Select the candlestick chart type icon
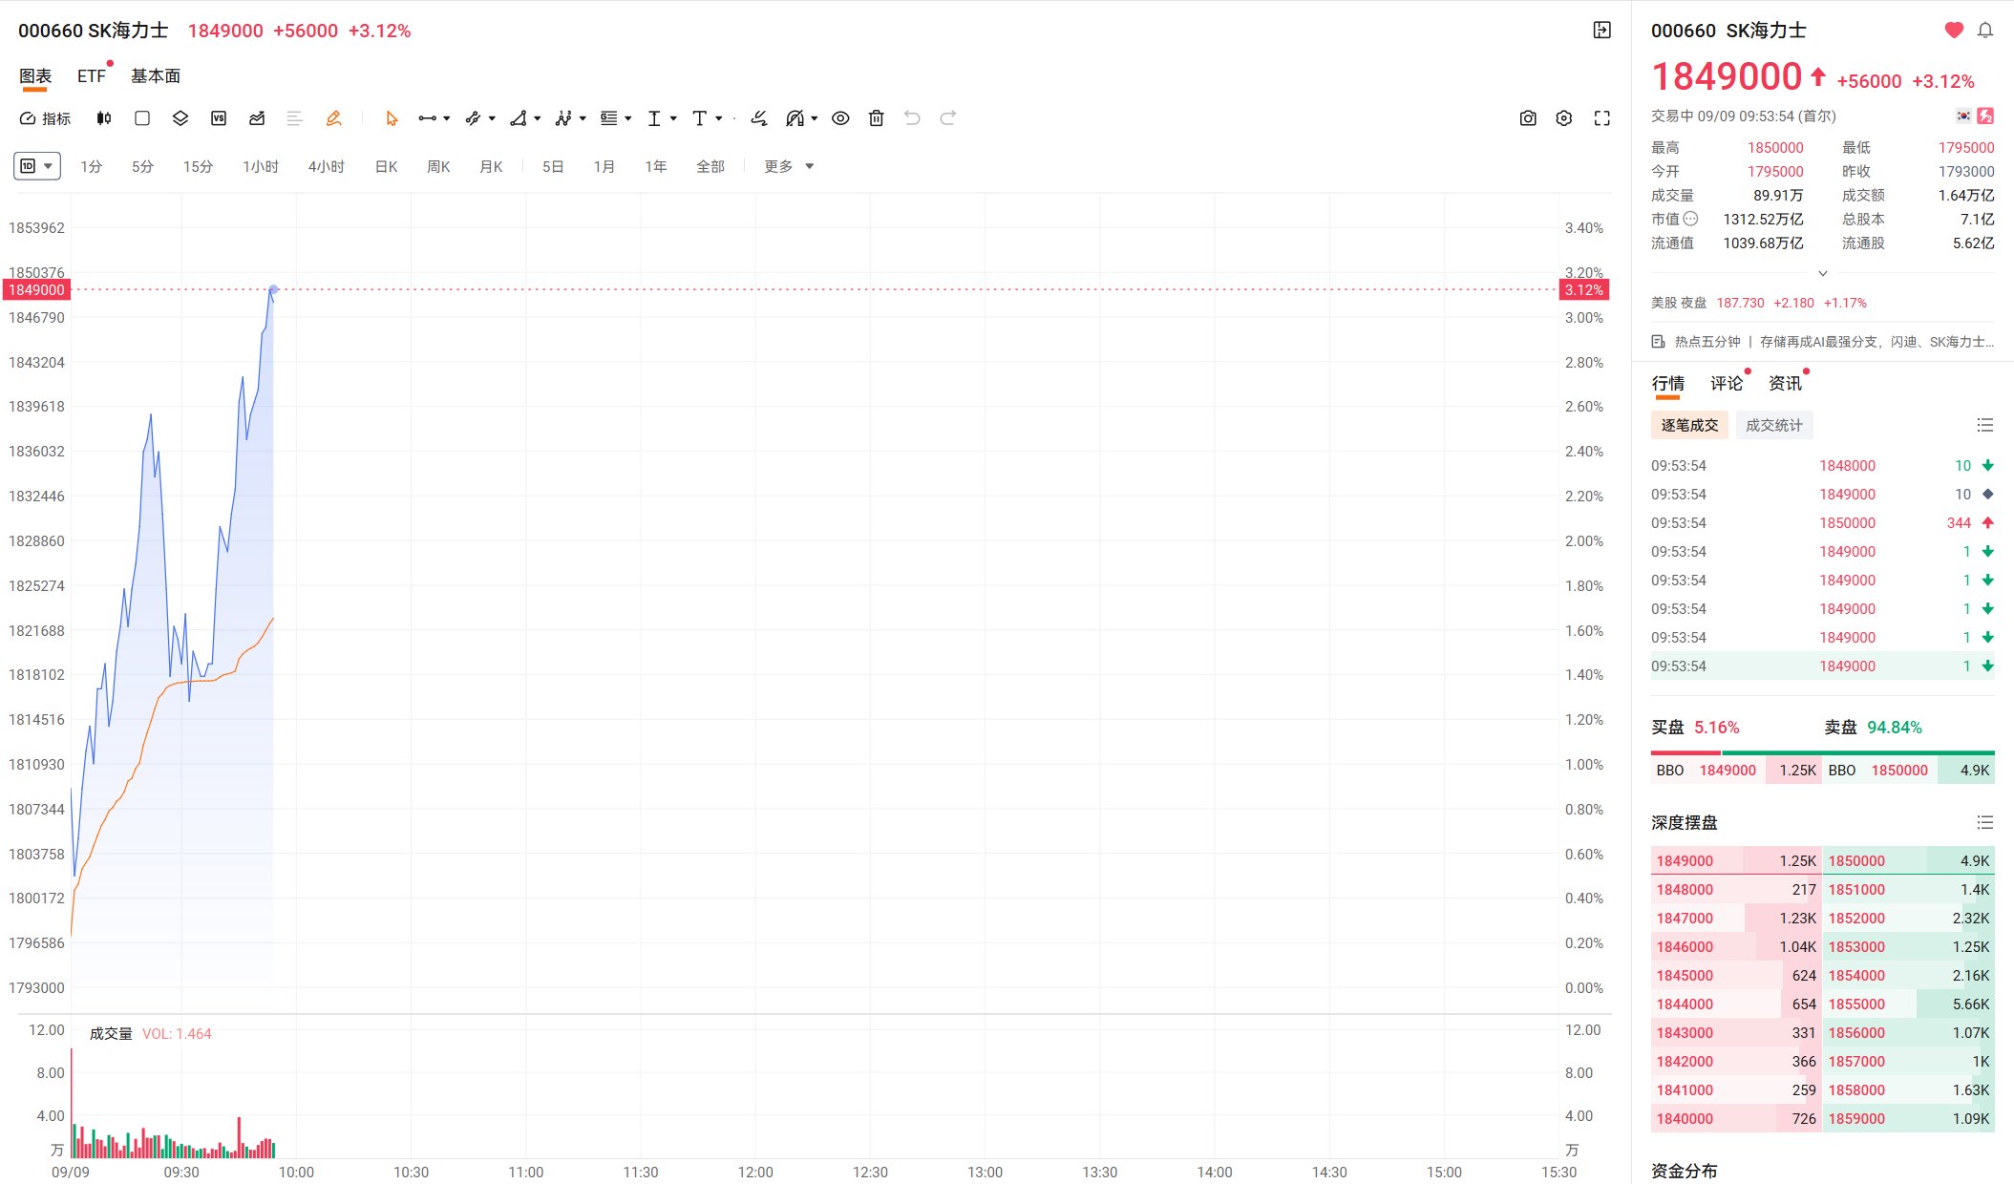Viewport: 2014px width, 1184px height. (104, 118)
